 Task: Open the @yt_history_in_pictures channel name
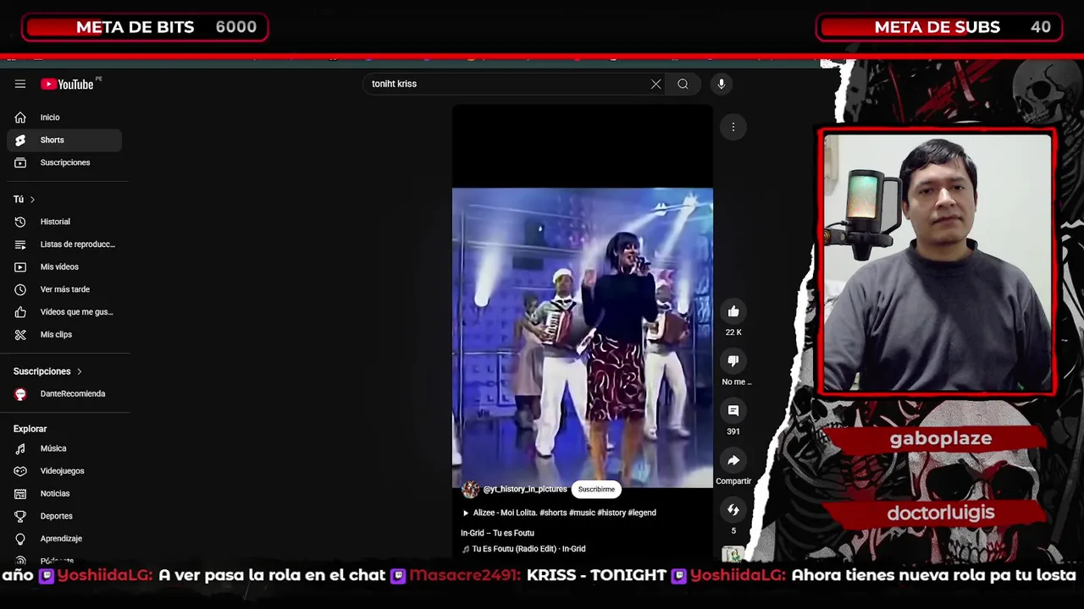pos(525,489)
